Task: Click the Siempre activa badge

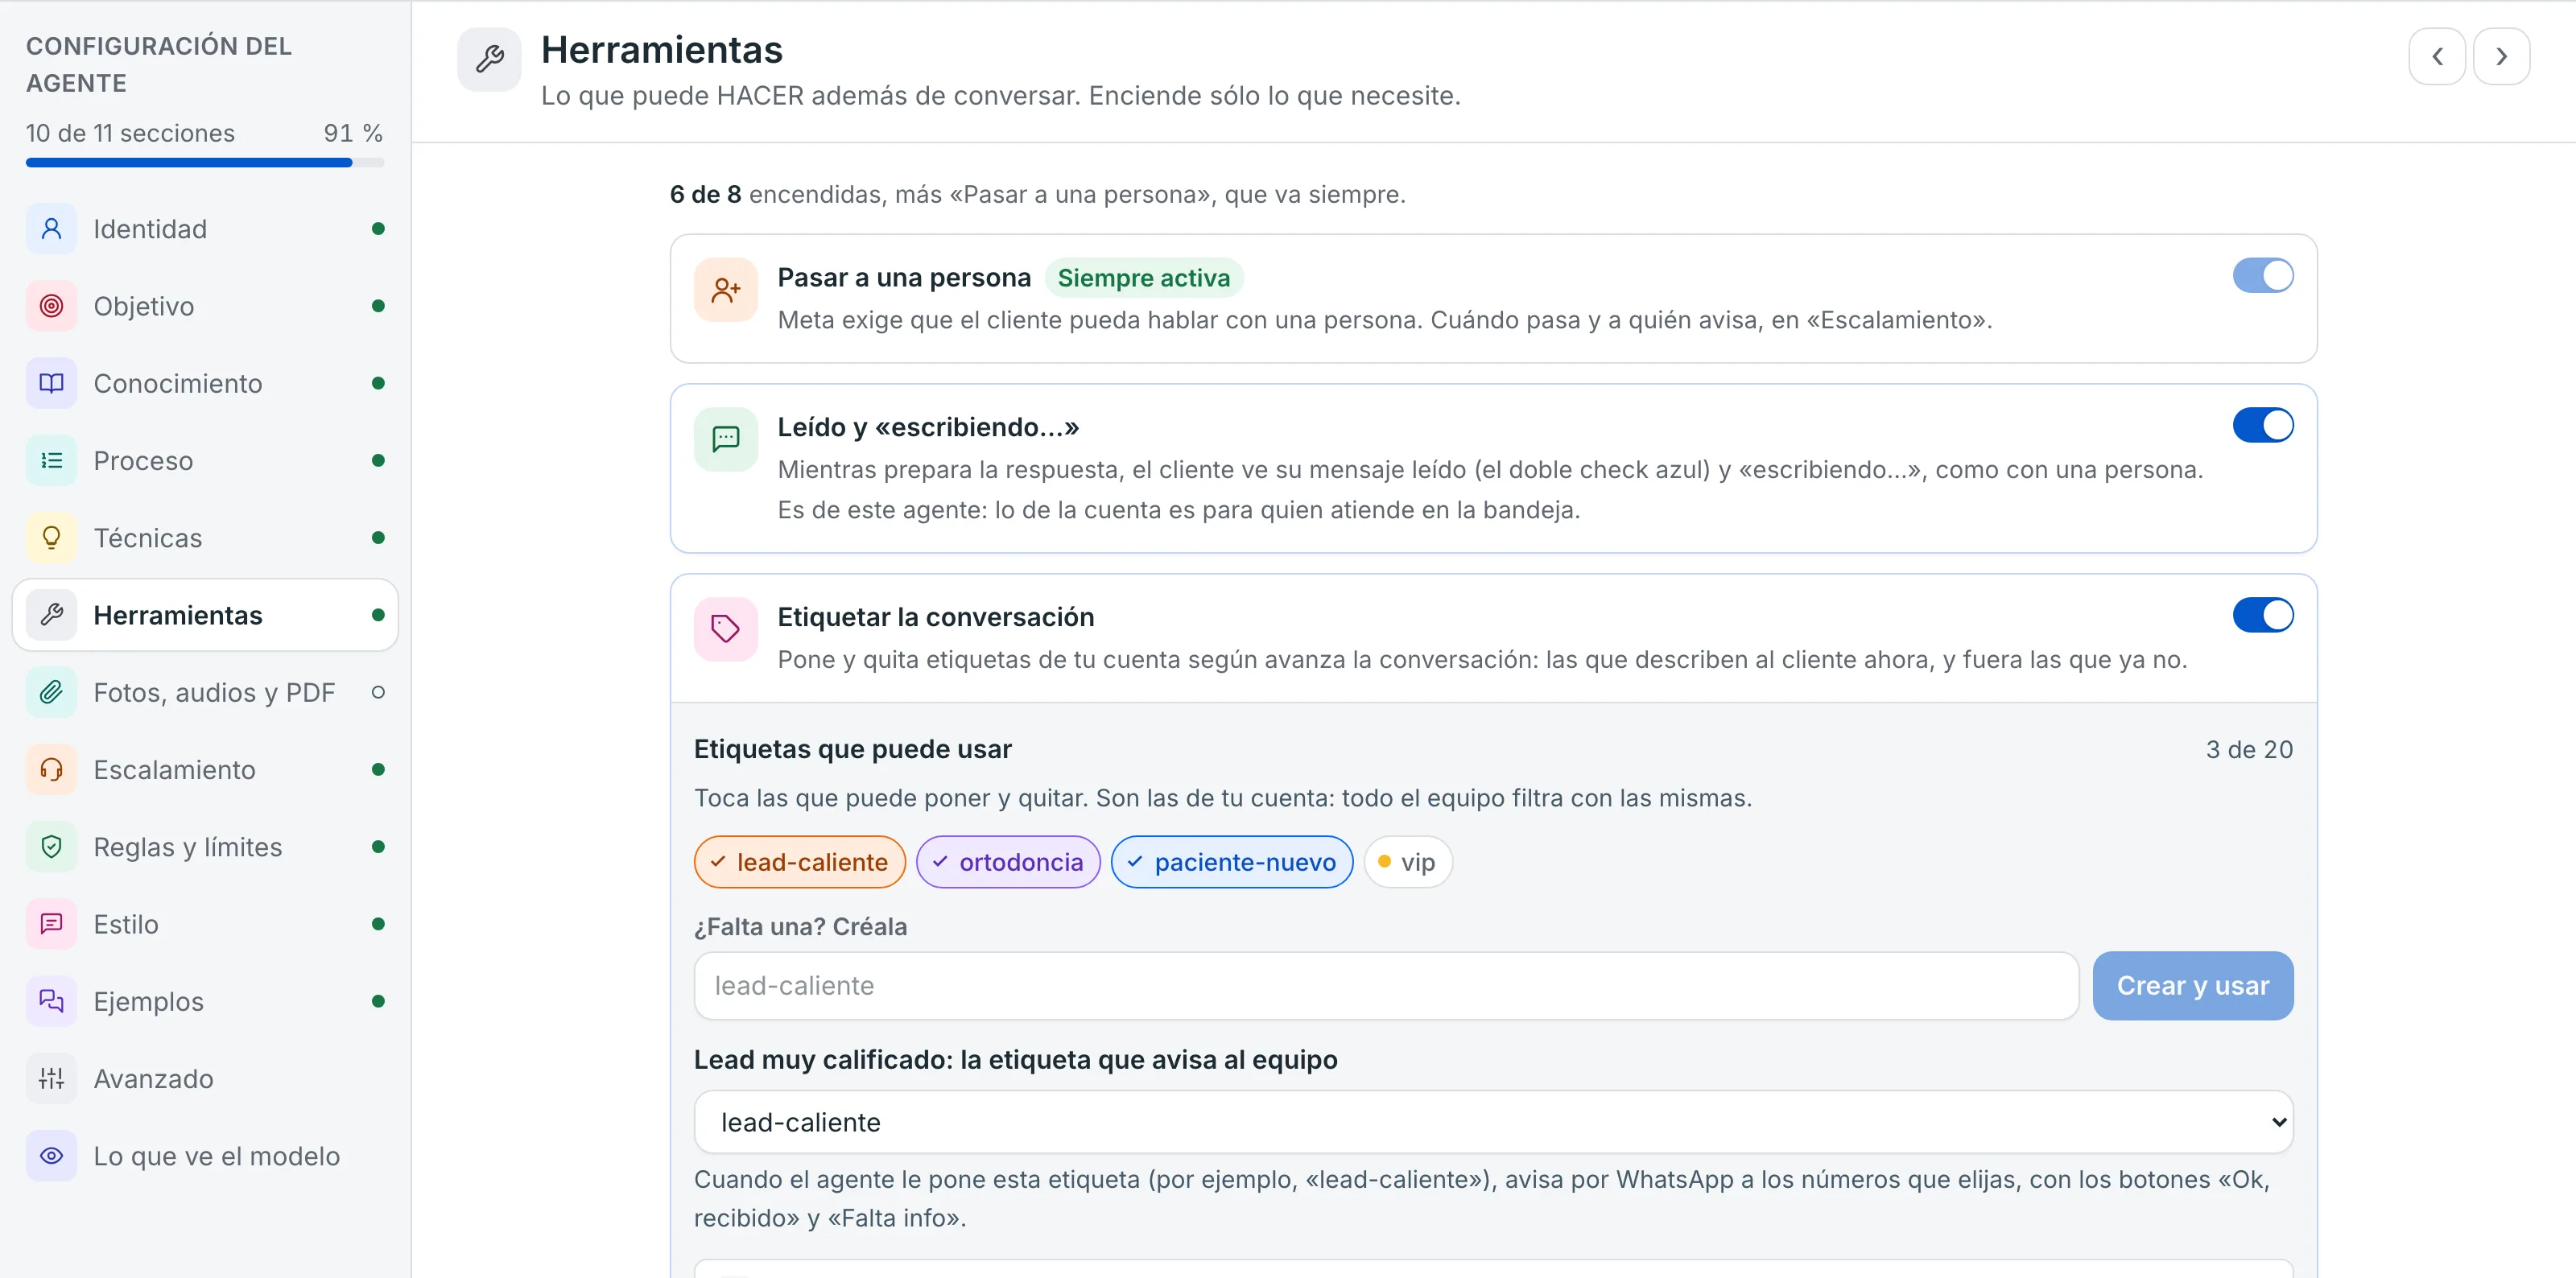Action: (x=1143, y=278)
